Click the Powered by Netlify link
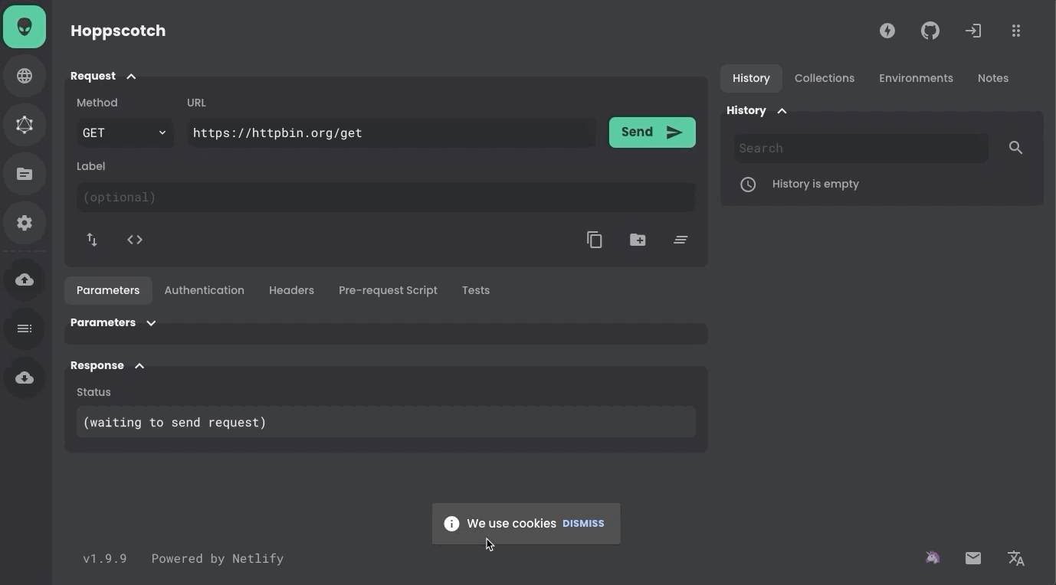This screenshot has width=1056, height=585. point(218,558)
